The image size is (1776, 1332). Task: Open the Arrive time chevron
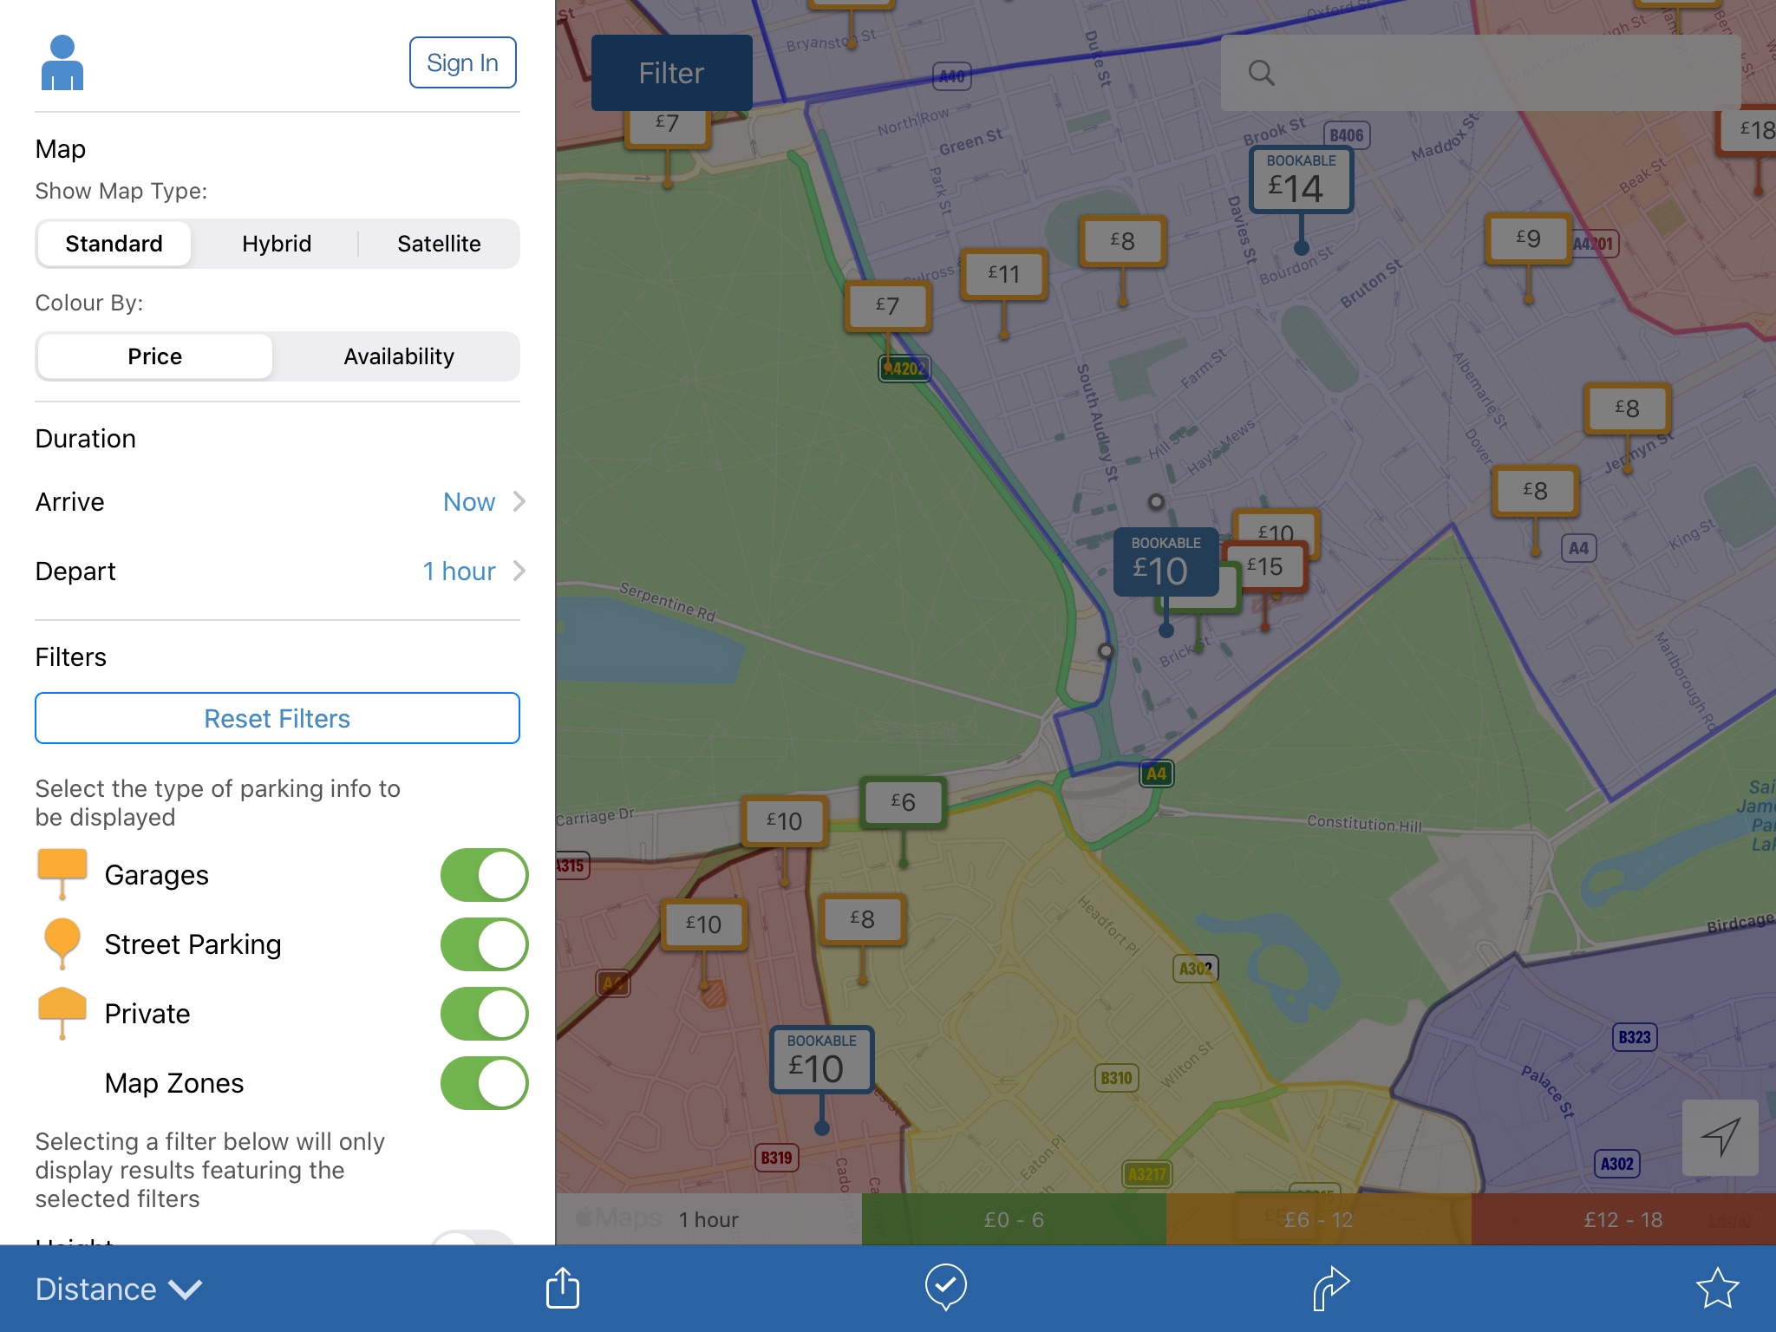point(519,502)
